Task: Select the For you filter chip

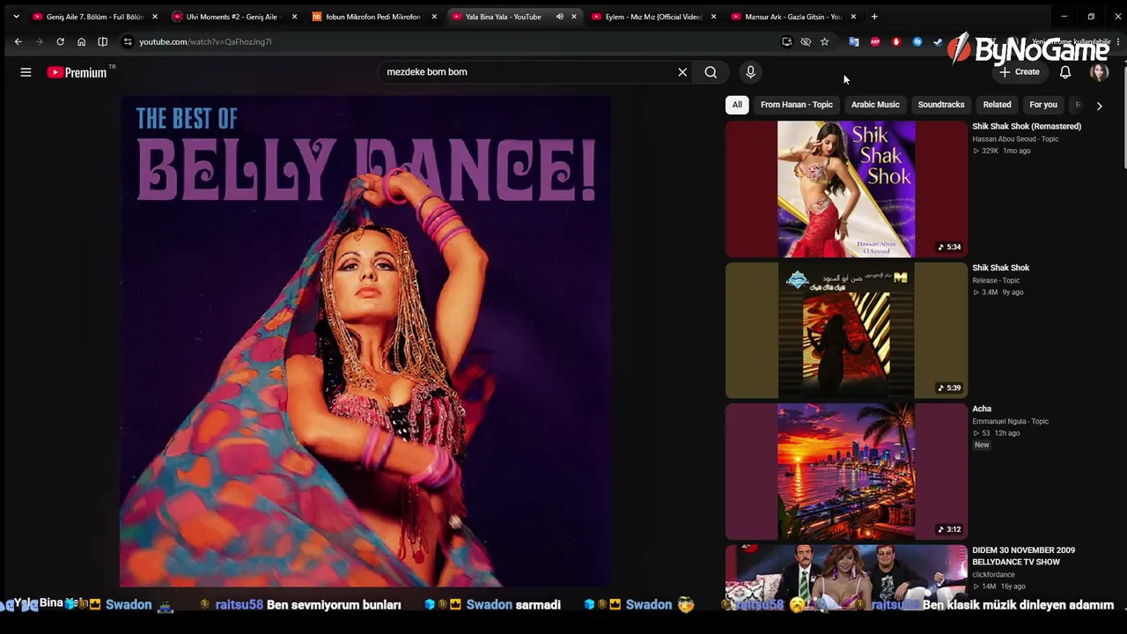Action: (1043, 105)
